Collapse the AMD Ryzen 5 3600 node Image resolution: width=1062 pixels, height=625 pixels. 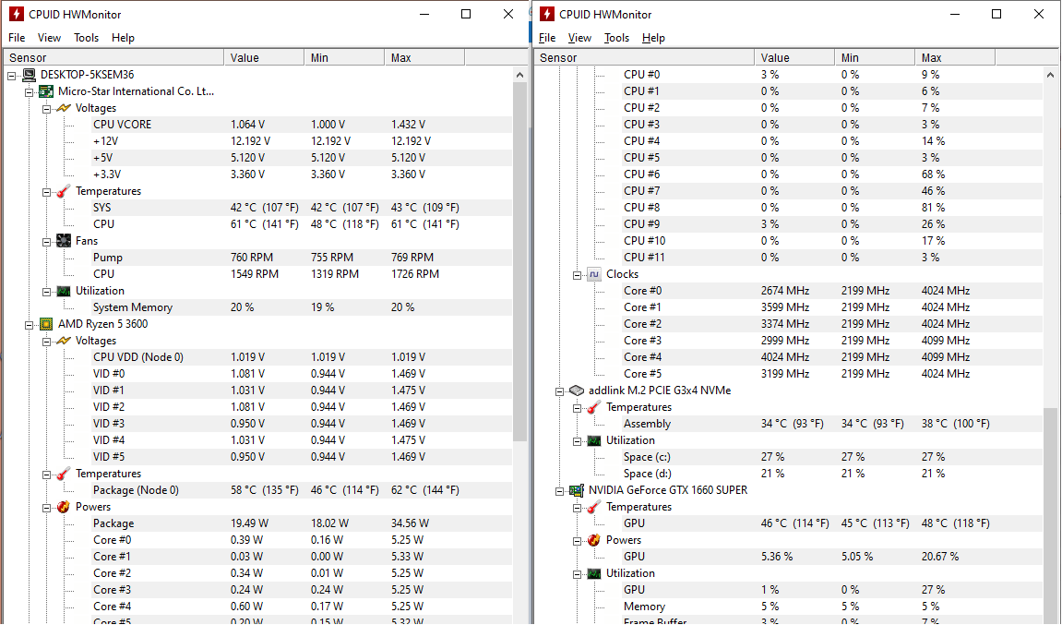30,325
